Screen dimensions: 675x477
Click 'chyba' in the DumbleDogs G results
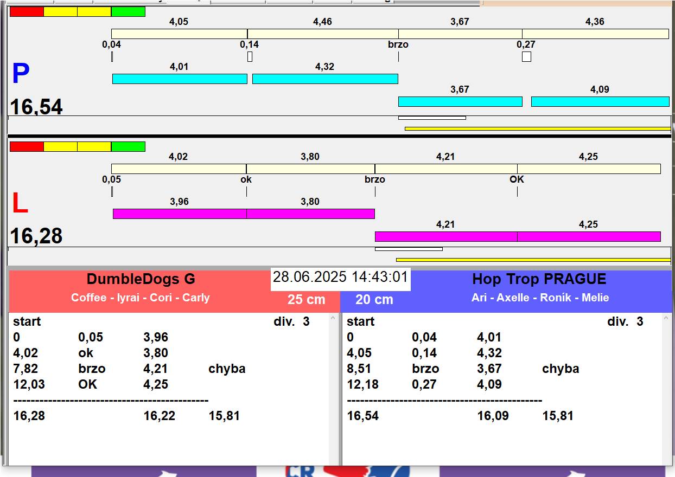coord(227,369)
